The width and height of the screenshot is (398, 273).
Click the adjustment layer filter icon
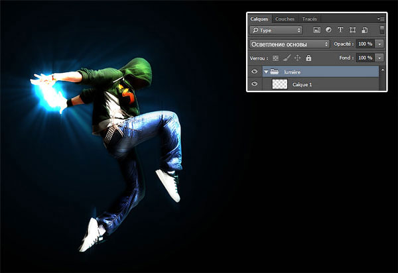[328, 30]
